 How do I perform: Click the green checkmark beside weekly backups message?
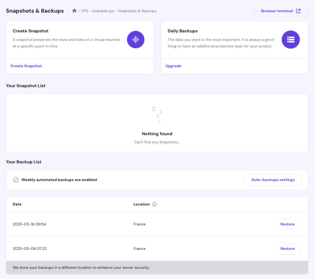coord(16,180)
